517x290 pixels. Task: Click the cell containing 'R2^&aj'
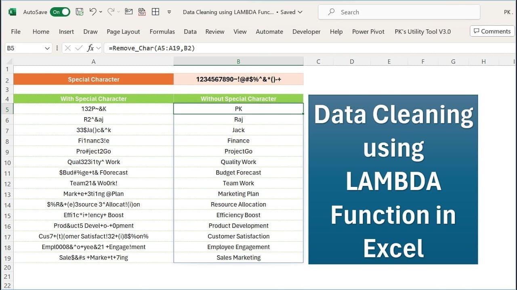click(94, 119)
